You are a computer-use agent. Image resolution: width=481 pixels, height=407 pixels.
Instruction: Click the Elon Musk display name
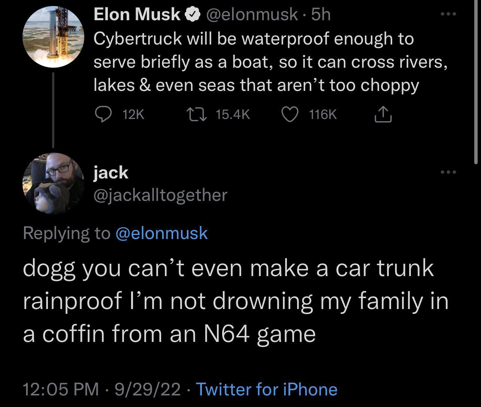click(x=136, y=14)
